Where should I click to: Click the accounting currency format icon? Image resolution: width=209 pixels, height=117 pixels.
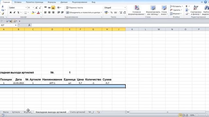click(x=106, y=12)
